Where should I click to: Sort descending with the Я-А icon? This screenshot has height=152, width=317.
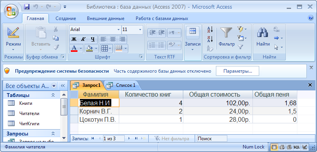pos(210,39)
